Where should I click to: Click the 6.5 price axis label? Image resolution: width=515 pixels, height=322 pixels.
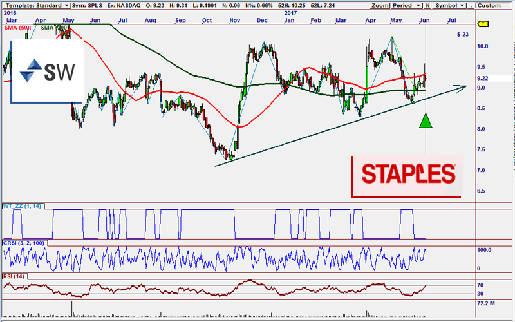(481, 191)
